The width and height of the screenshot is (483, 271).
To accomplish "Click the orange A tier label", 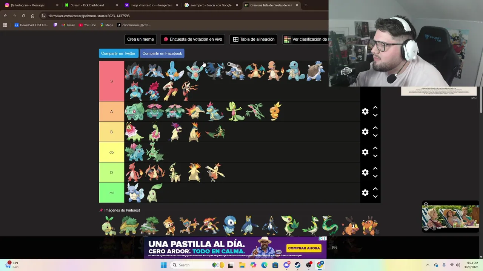I will 111,111.
